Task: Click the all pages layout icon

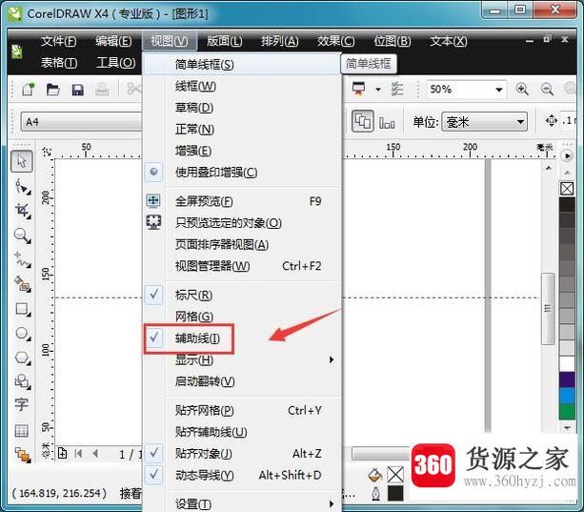Action: point(387,123)
